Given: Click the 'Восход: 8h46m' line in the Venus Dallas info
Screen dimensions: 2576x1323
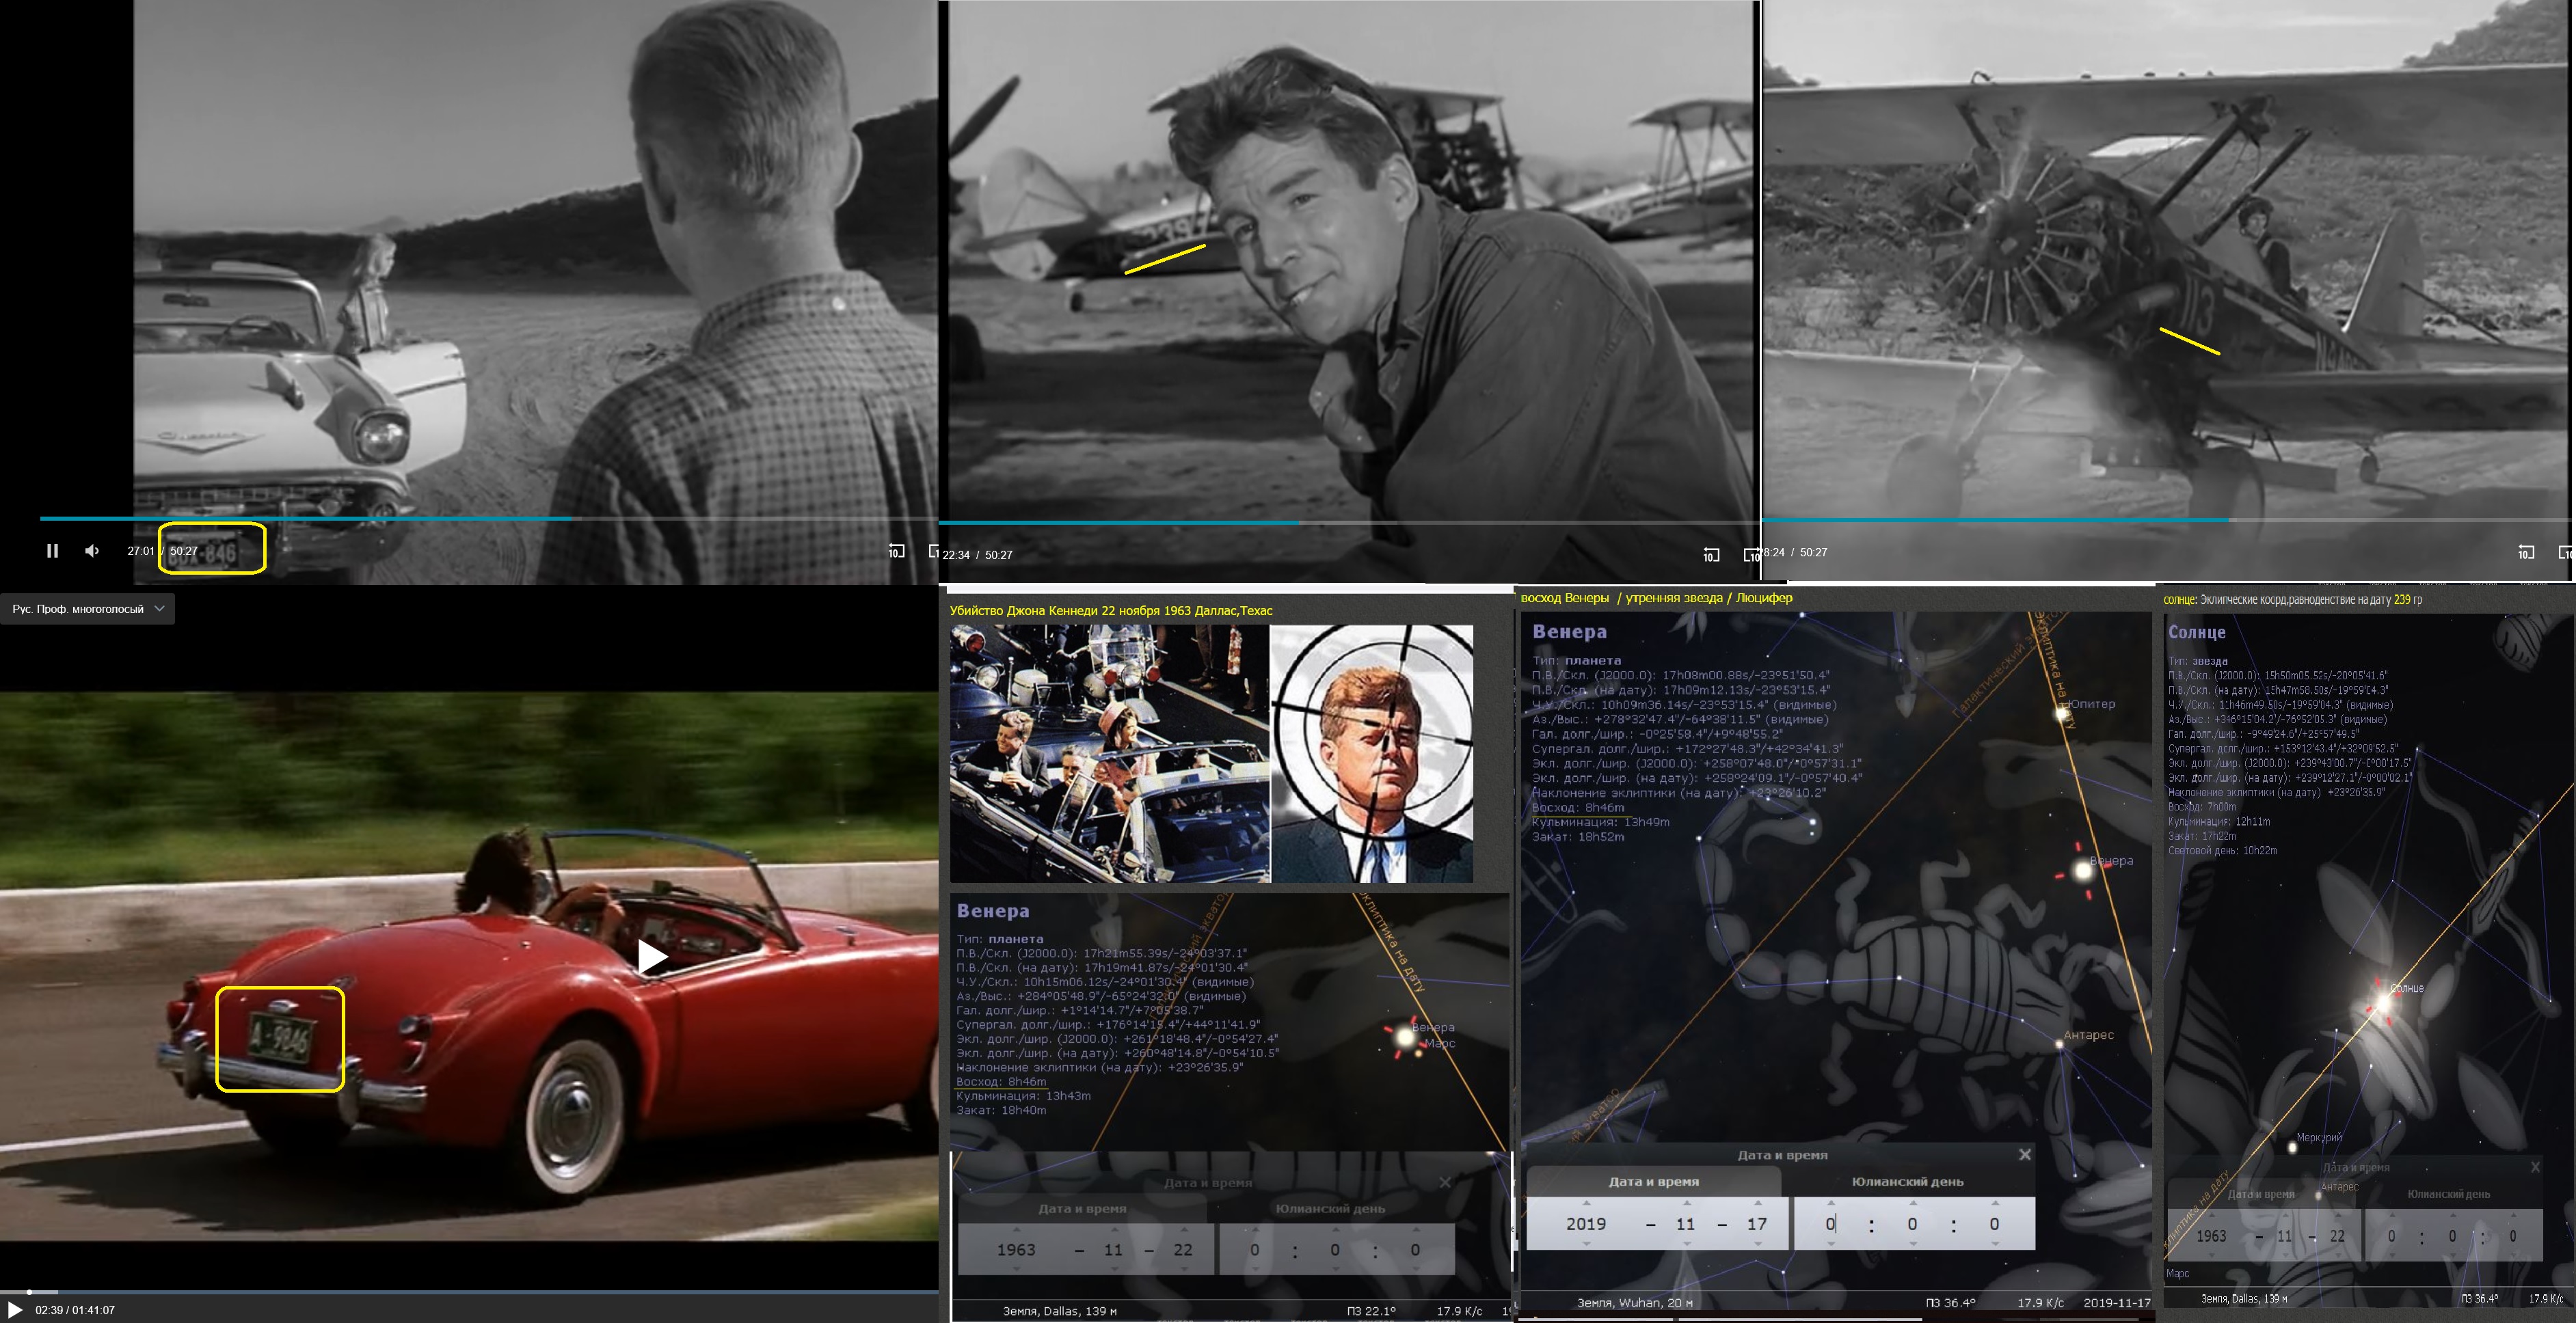Looking at the screenshot, I should coord(1001,1081).
